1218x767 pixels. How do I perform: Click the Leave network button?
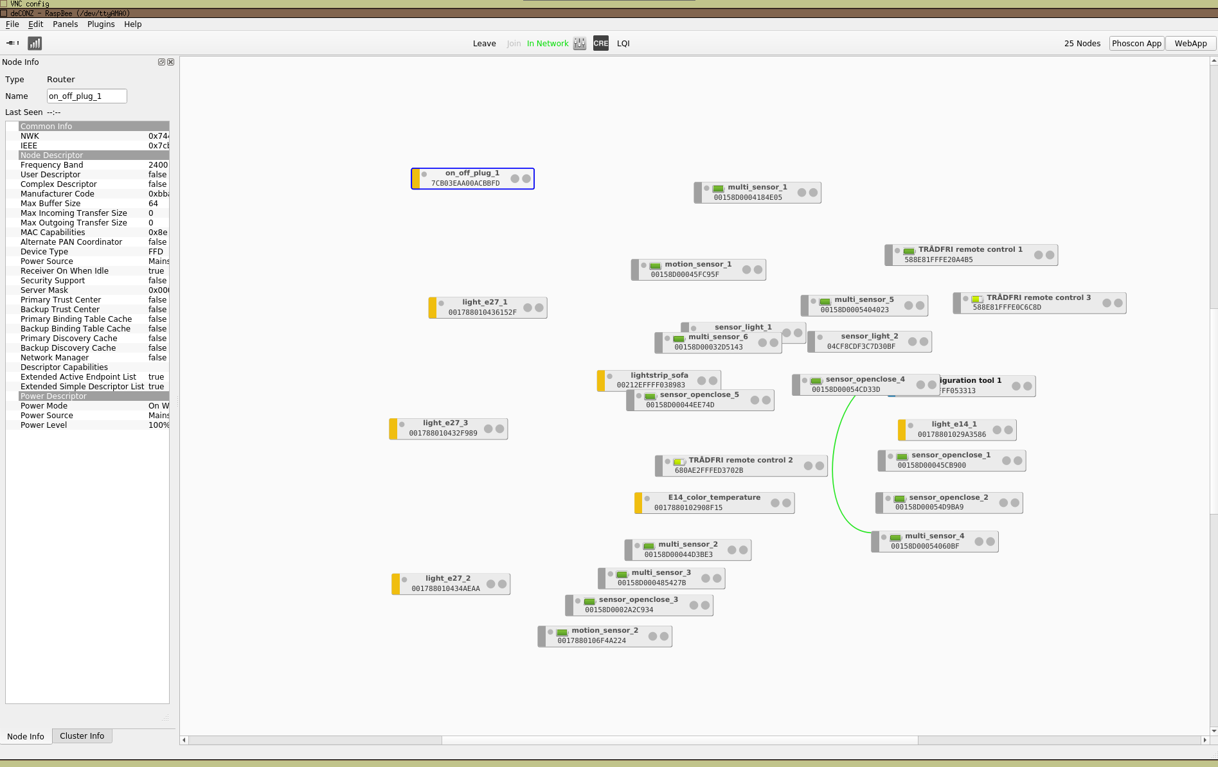coord(484,44)
